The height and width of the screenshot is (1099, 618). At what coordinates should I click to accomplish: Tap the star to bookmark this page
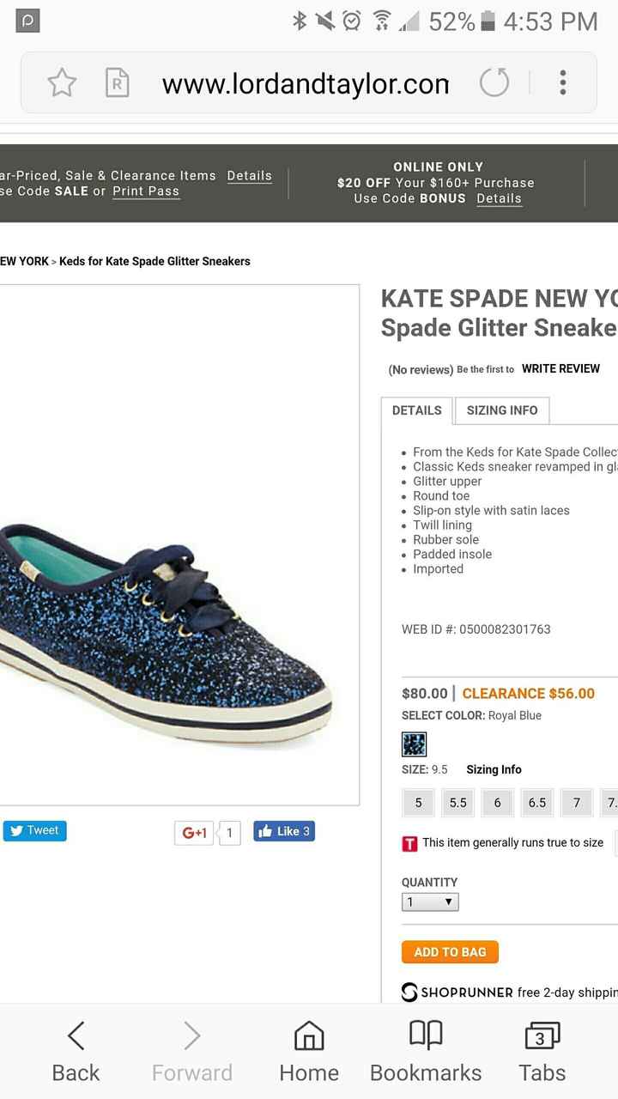[x=62, y=82]
